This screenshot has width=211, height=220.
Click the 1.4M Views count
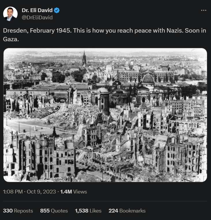(74, 192)
